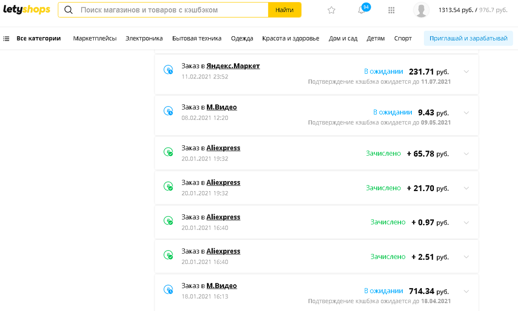Open Aliexpress link in 65.78 руб. order
Image resolution: width=518 pixels, height=311 pixels.
(223, 148)
